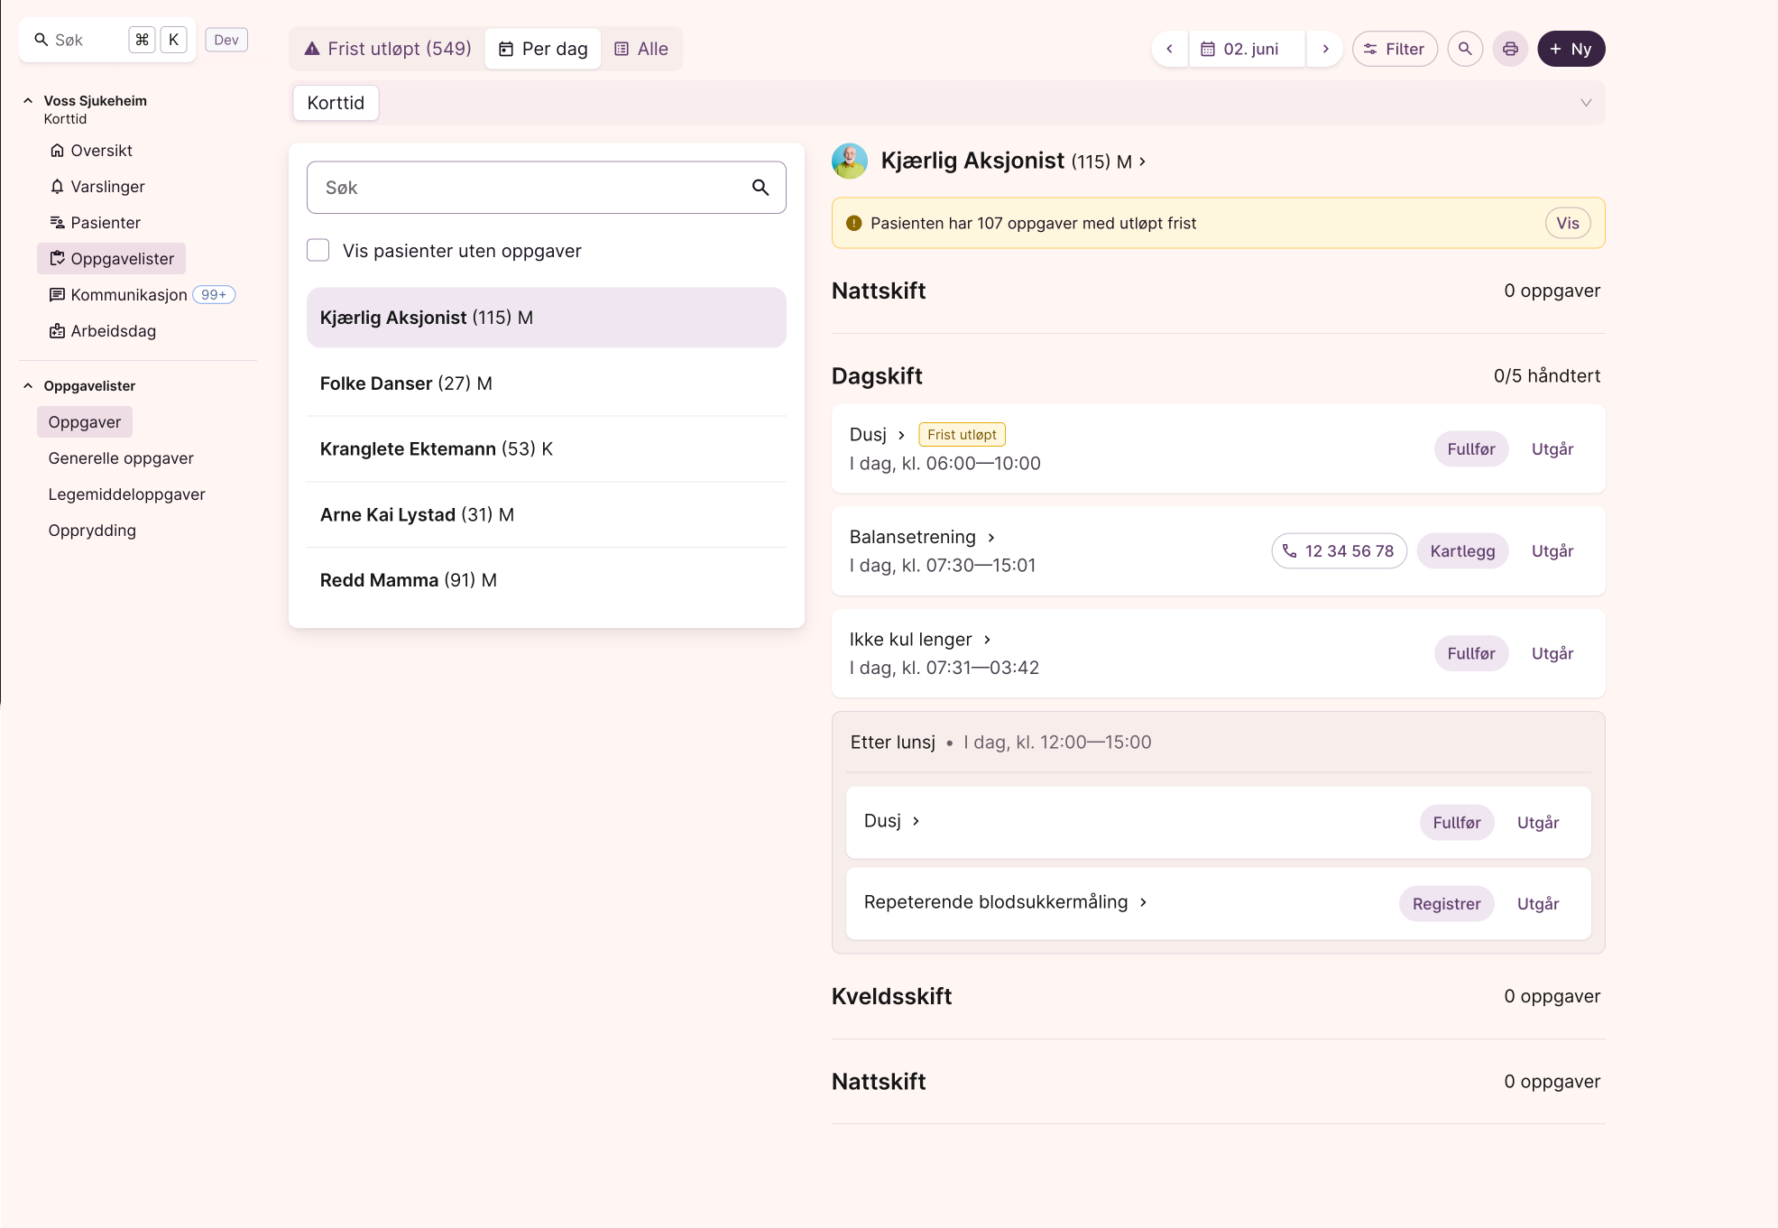
Task: Switch to Frist utløpt (549) tab
Action: [388, 49]
